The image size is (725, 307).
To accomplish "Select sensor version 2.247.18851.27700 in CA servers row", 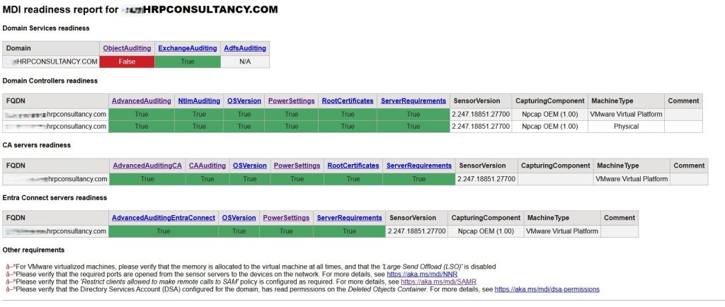I will pyautogui.click(x=486, y=179).
